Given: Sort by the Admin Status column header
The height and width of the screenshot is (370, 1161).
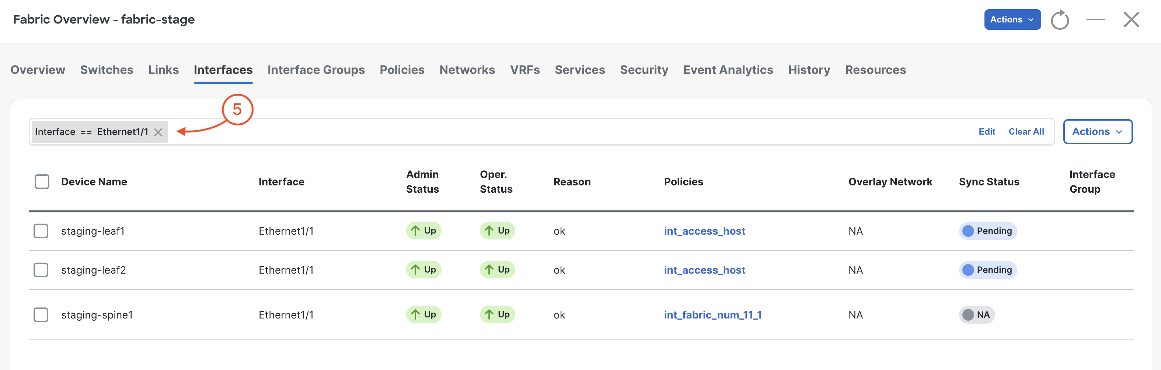Looking at the screenshot, I should [422, 182].
